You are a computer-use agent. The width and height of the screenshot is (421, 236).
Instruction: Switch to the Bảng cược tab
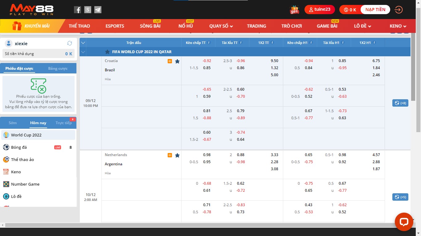(x=58, y=69)
